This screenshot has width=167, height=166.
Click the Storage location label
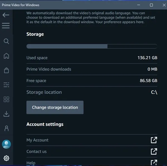pos(44,92)
